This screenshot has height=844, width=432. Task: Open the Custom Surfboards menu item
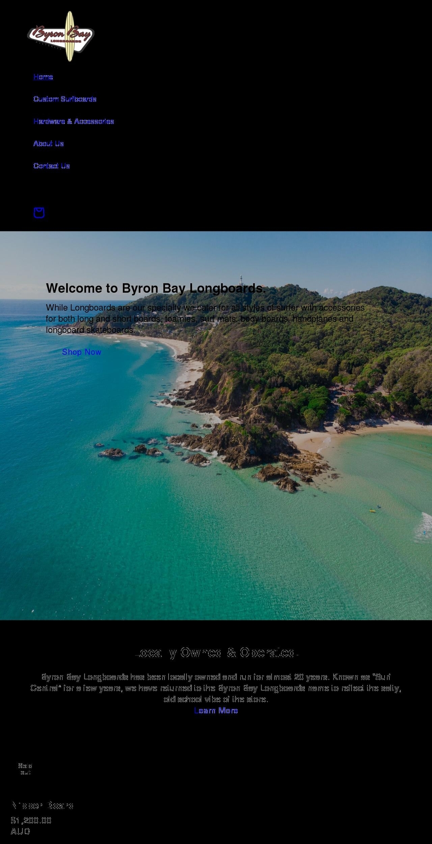pyautogui.click(x=65, y=99)
